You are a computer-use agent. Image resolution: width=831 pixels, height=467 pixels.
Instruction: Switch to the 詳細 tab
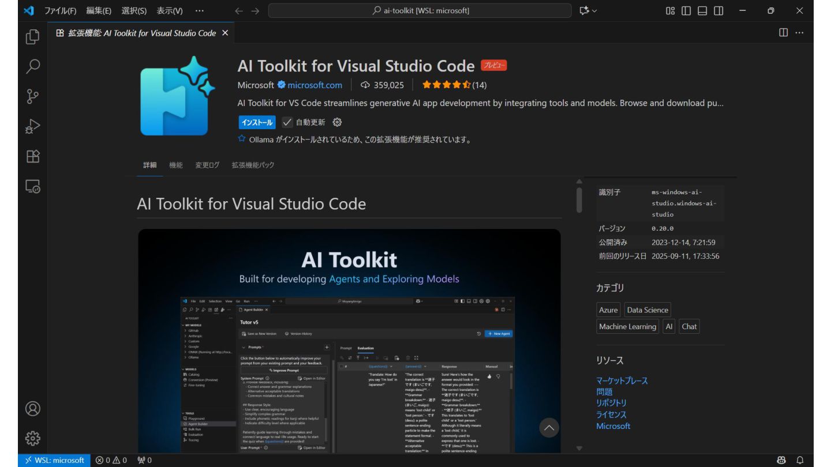[149, 165]
